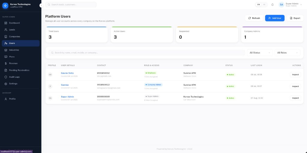Click the Add User button

[275, 18]
